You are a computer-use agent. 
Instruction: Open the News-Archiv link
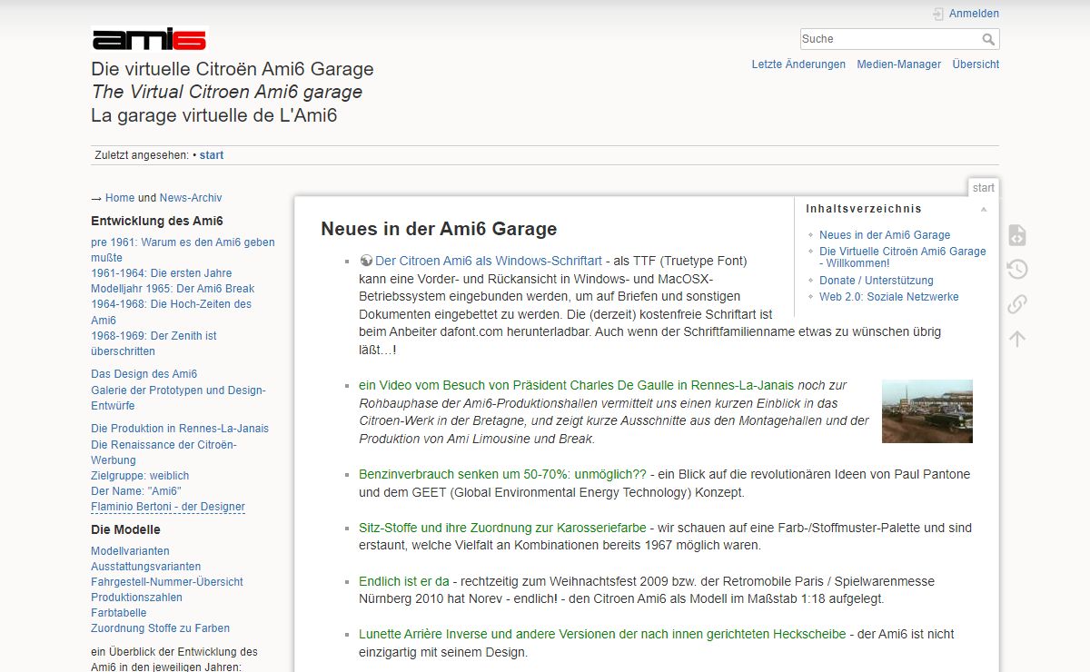click(191, 198)
